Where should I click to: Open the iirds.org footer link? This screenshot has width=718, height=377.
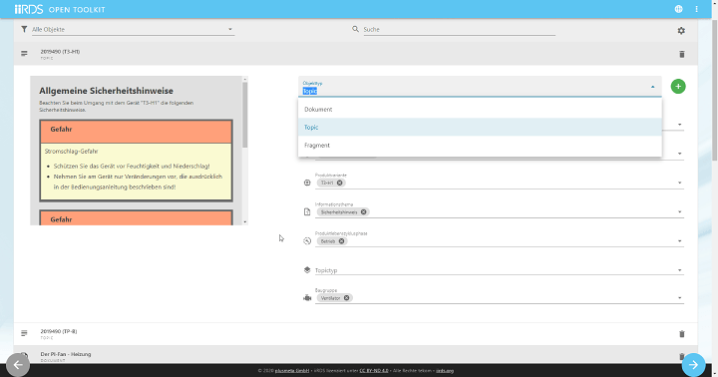click(x=445, y=371)
